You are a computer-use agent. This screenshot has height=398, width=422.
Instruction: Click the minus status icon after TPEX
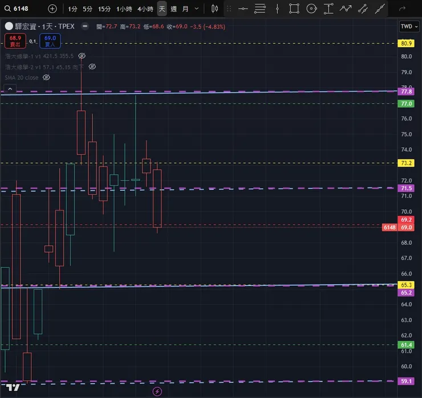click(85, 26)
